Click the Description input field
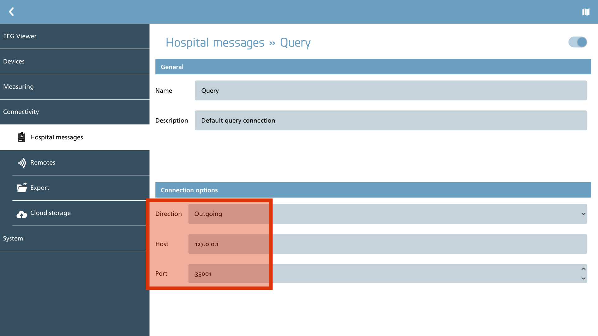 pos(391,120)
